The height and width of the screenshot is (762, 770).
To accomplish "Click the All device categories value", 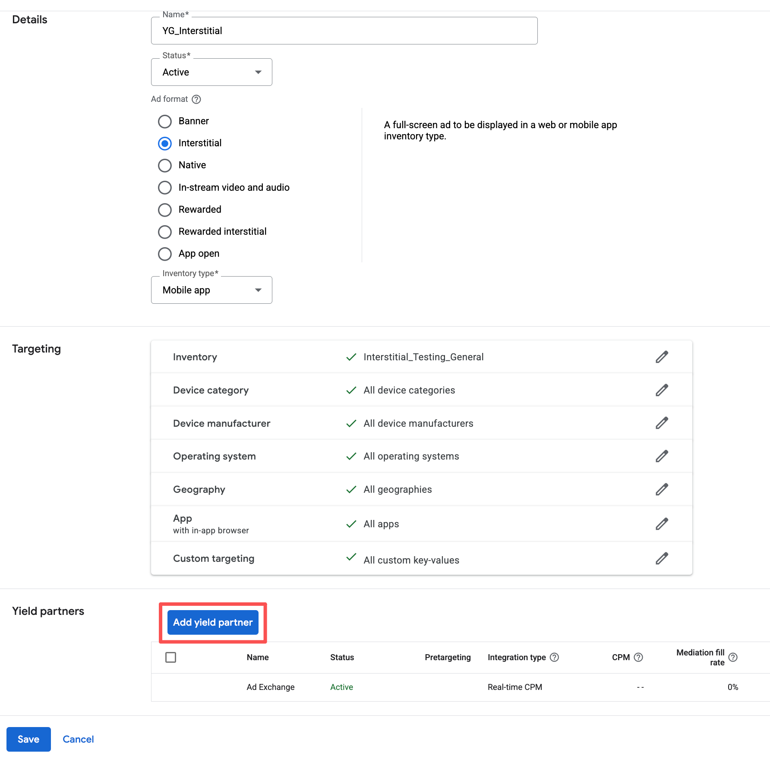I will (409, 390).
